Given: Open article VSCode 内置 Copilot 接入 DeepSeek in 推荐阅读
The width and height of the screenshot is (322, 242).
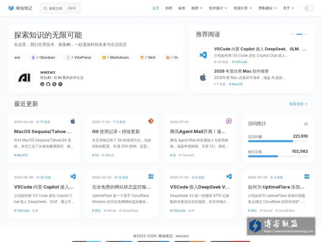Looking at the screenshot, I should [260, 49].
